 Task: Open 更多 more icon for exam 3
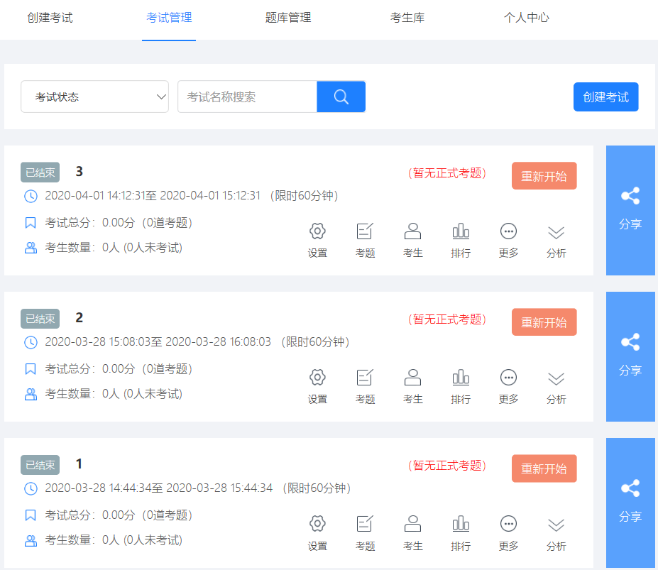(508, 231)
